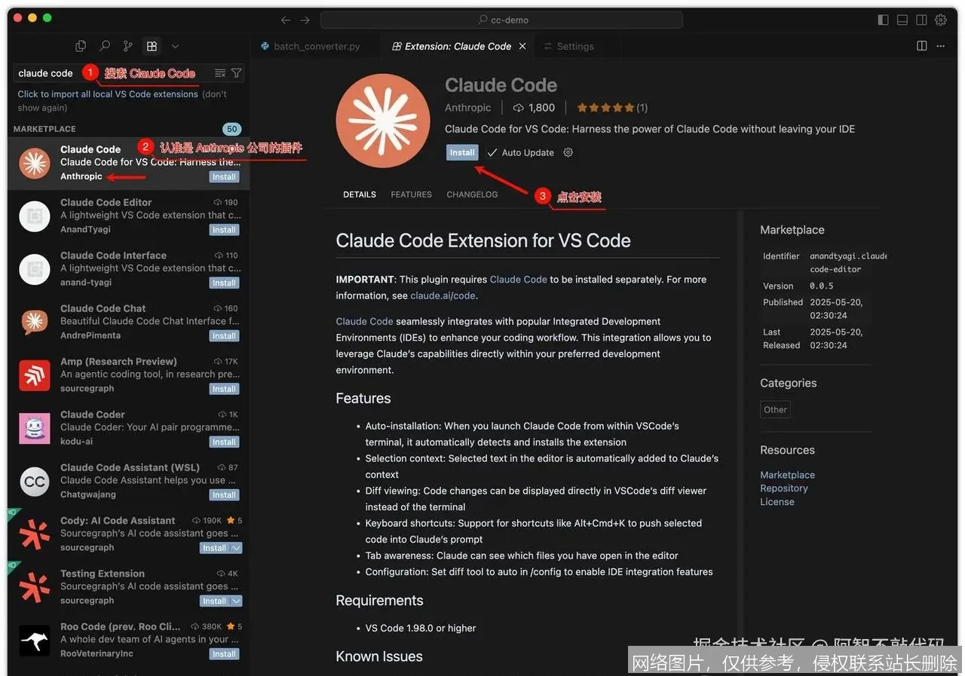
Task: Click the filter extensions funnel icon
Action: pos(237,73)
